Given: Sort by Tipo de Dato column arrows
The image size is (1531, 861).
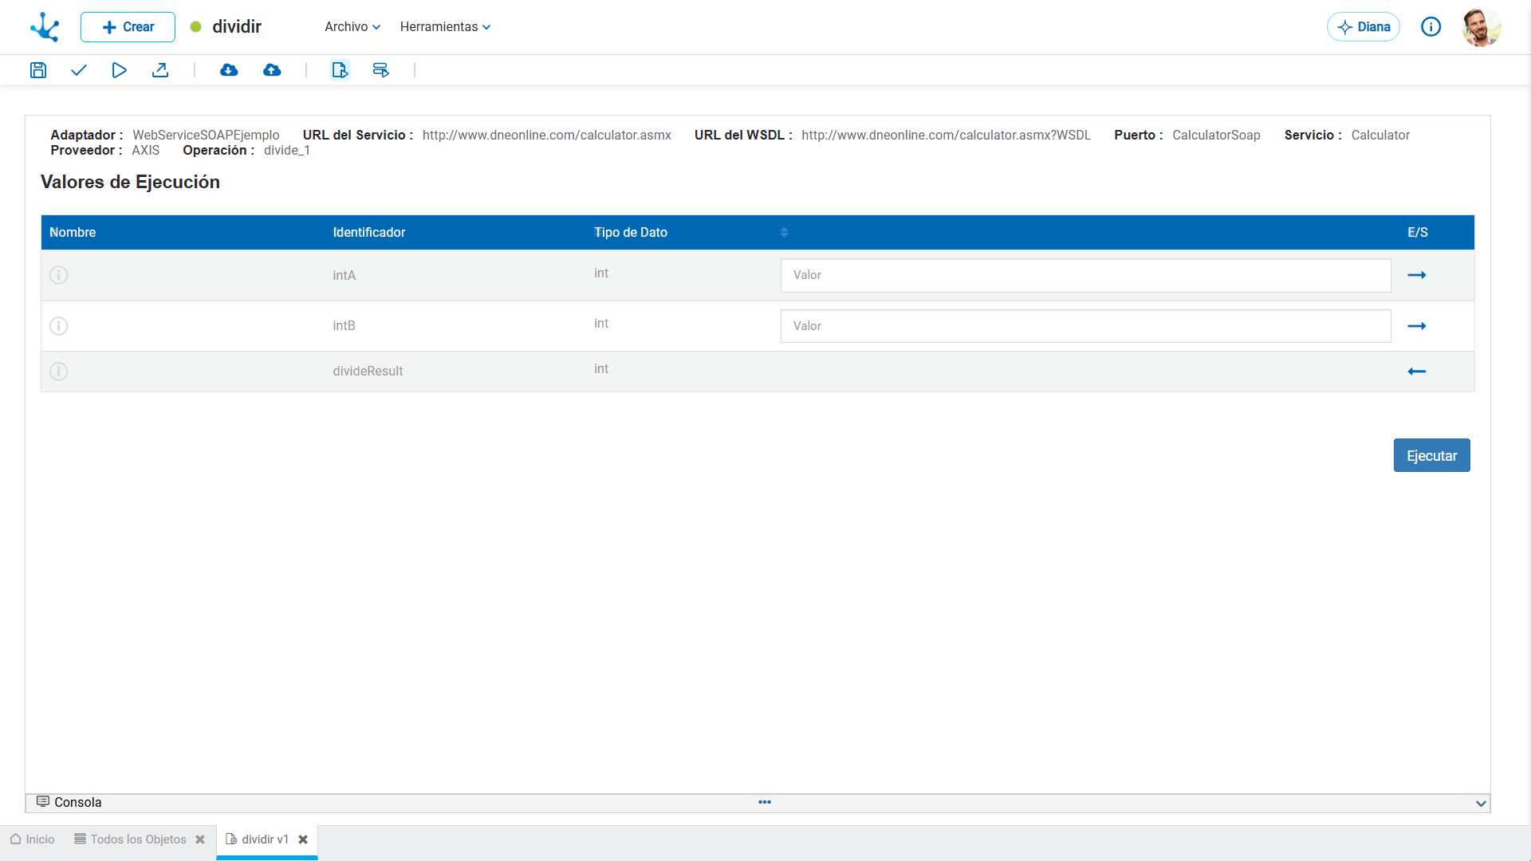Looking at the screenshot, I should pos(784,233).
